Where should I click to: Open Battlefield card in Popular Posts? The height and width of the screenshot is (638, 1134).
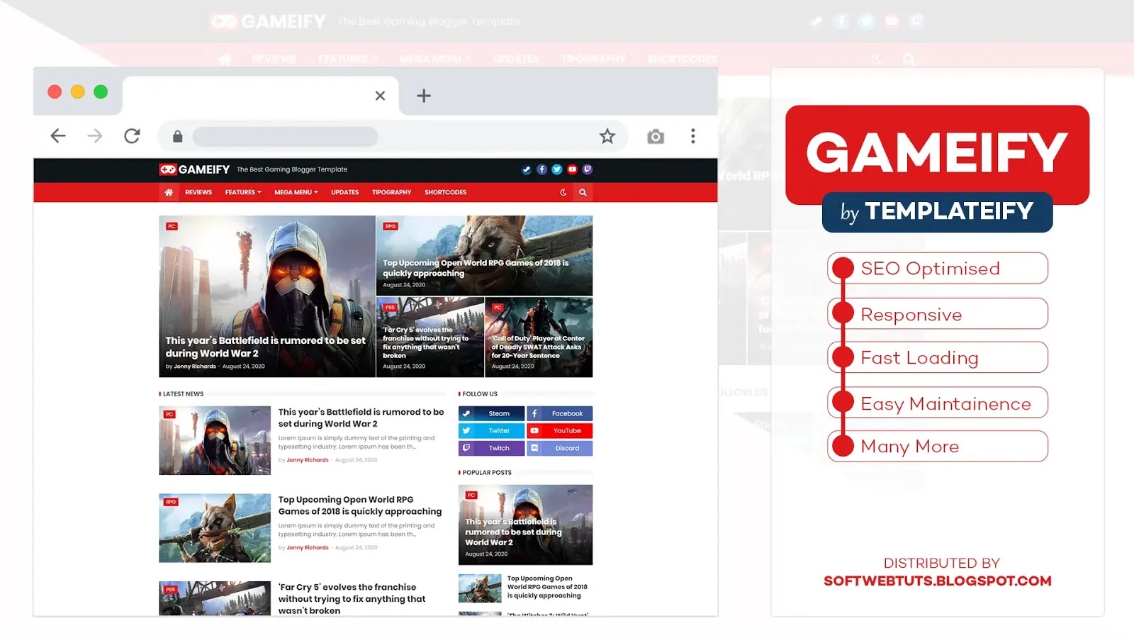(525, 525)
